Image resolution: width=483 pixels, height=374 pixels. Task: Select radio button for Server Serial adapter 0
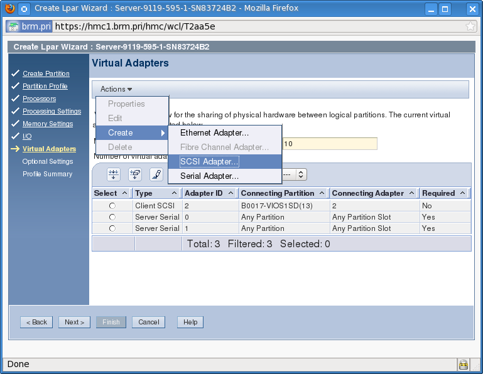click(x=112, y=217)
